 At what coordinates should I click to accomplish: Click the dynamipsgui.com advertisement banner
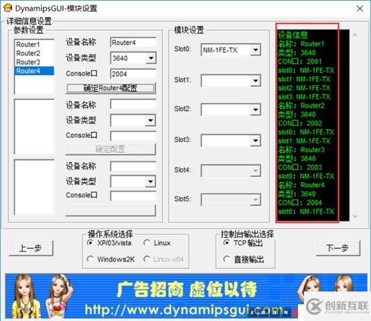pos(186,296)
